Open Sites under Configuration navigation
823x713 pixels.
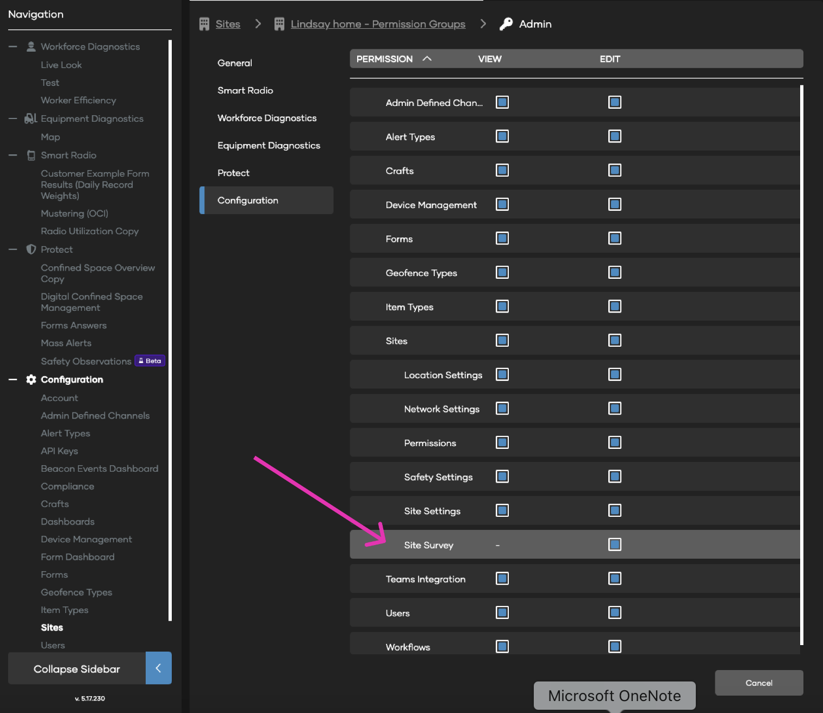point(52,628)
